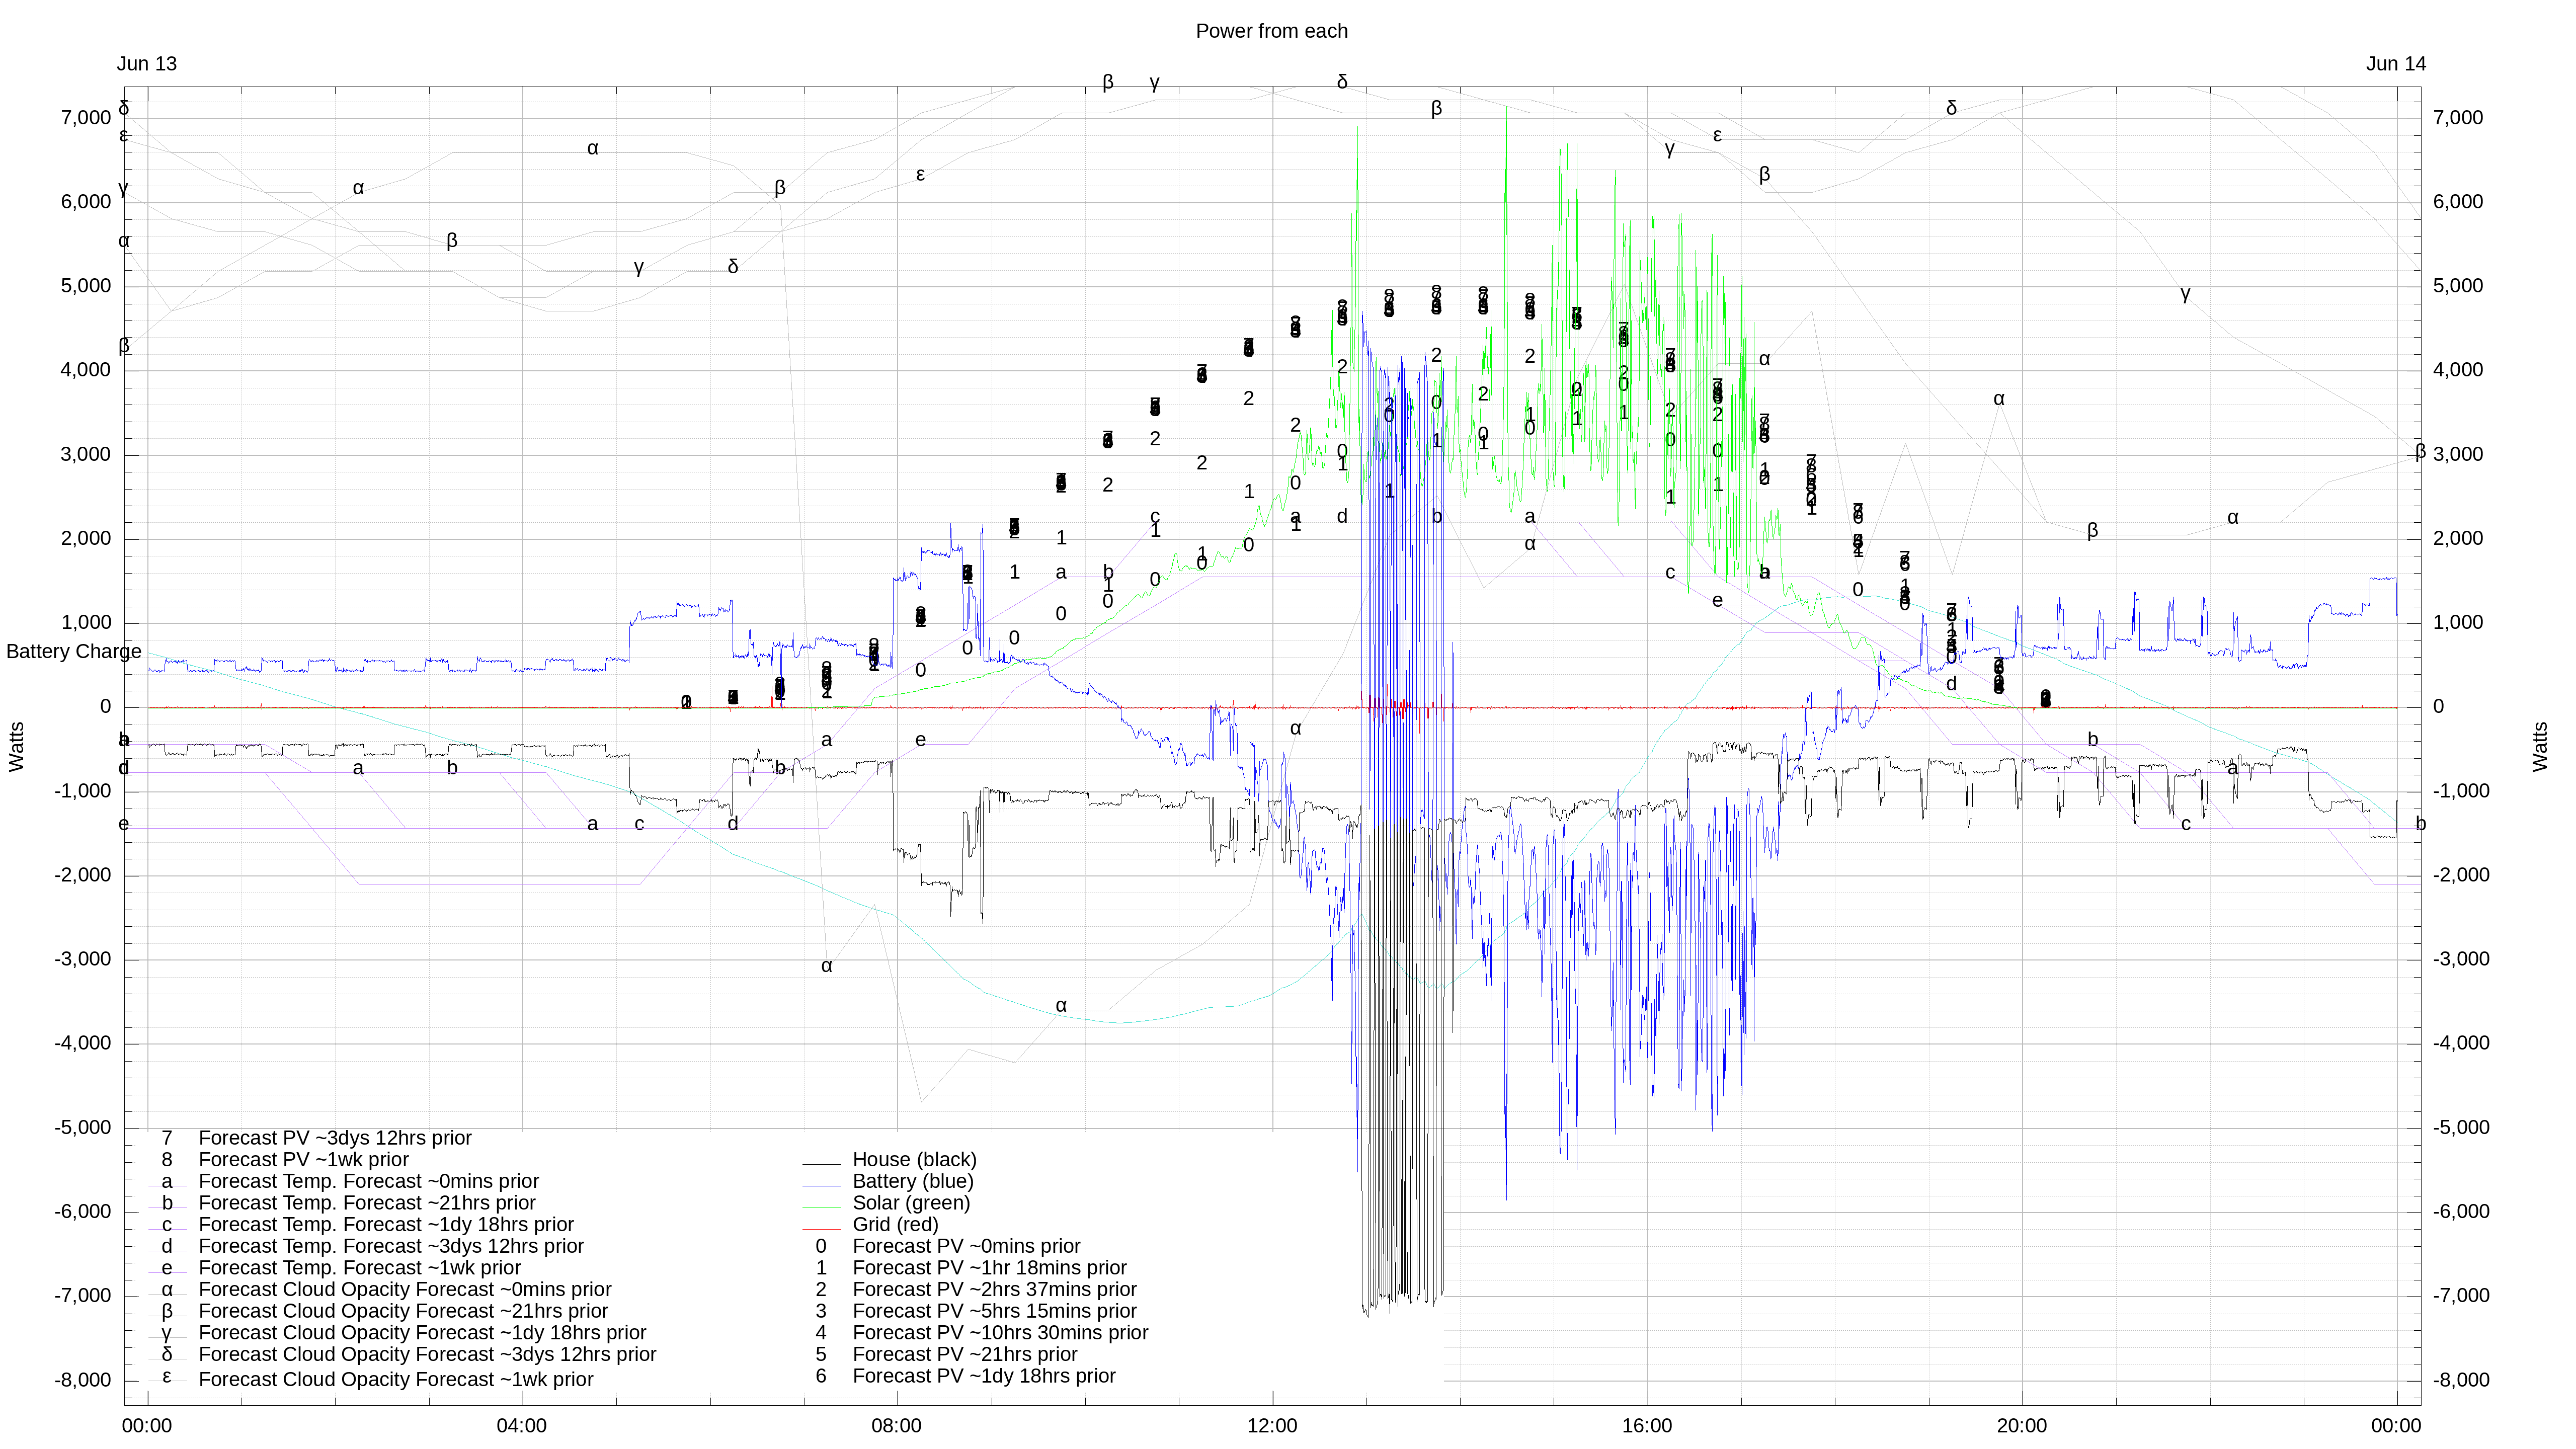This screenshot has width=2576, height=1449.
Task: Click the '12:00' x-axis tick label
Action: pos(1272,1427)
